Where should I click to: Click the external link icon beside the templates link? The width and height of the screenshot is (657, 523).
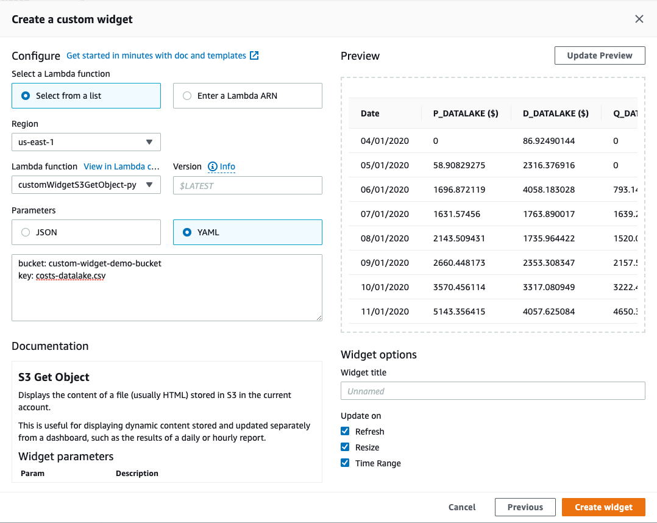click(254, 55)
